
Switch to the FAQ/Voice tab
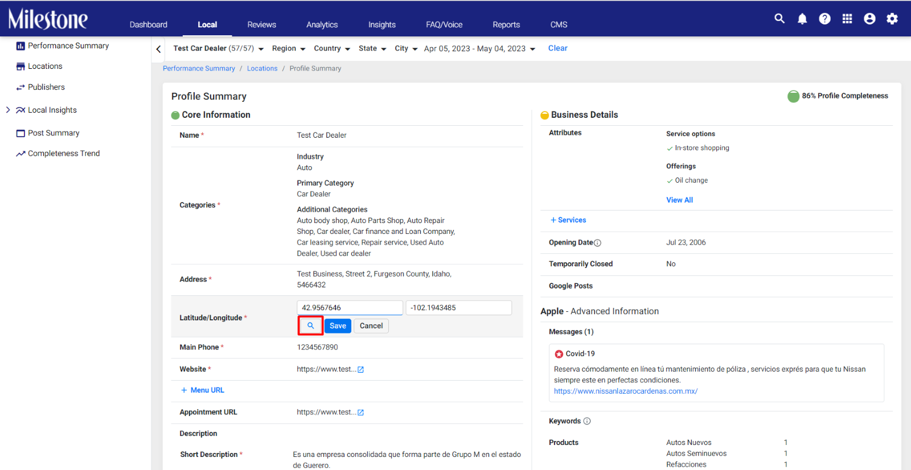tap(444, 24)
